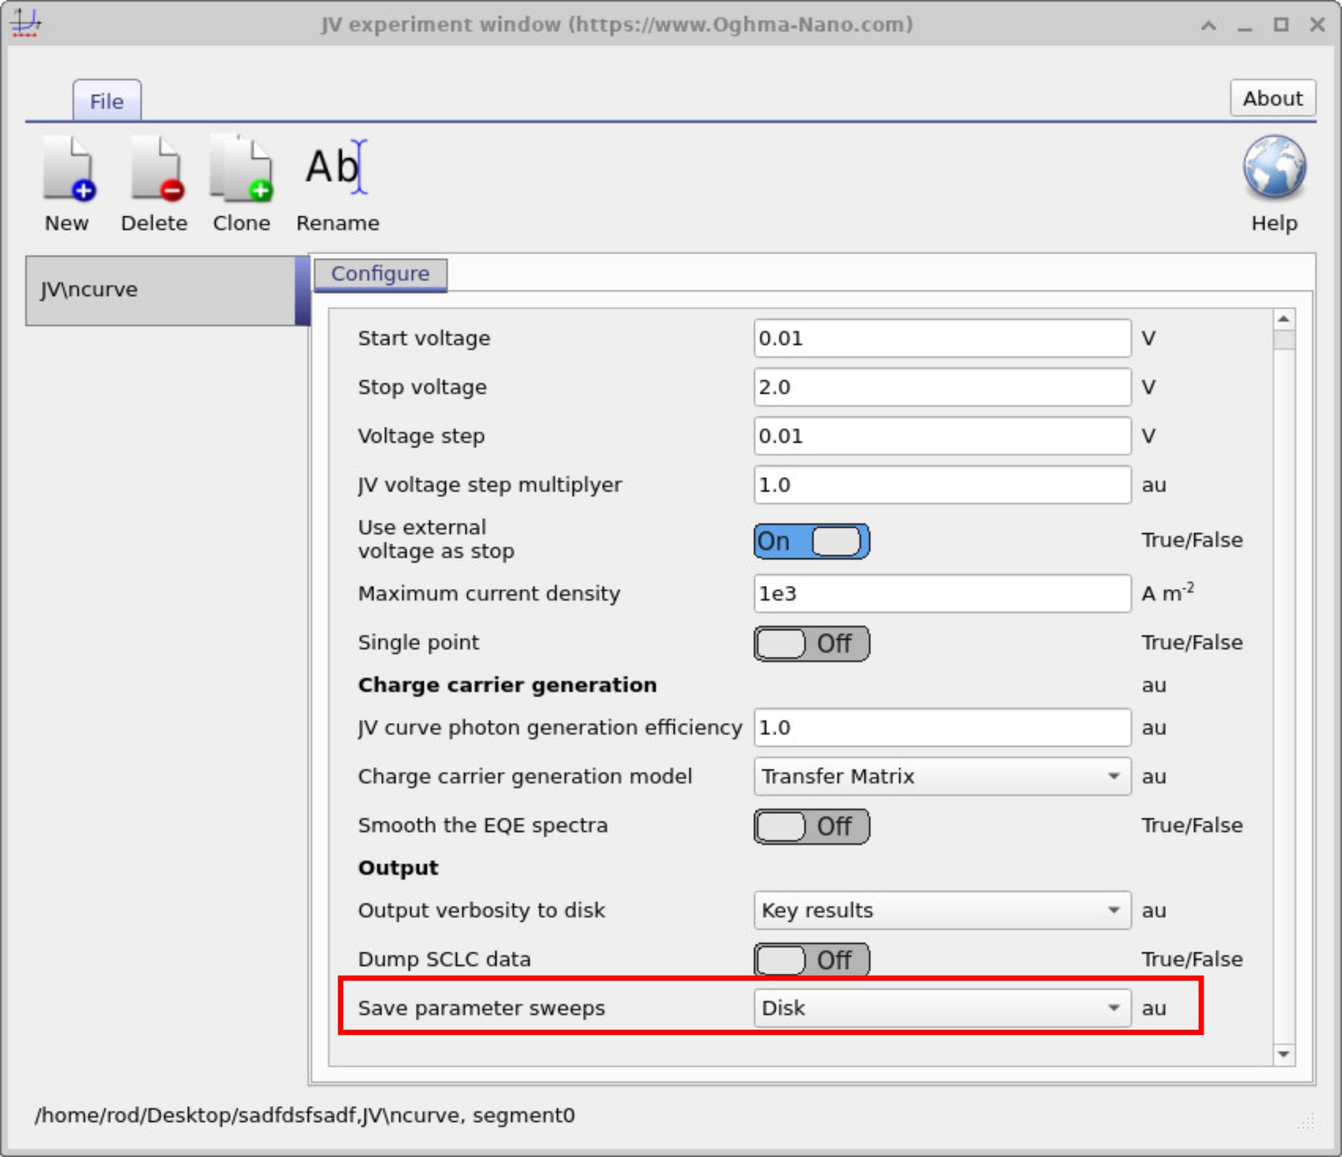Screen dimensions: 1342x1157
Task: Change Output verbosity to disk setting
Action: [940, 910]
